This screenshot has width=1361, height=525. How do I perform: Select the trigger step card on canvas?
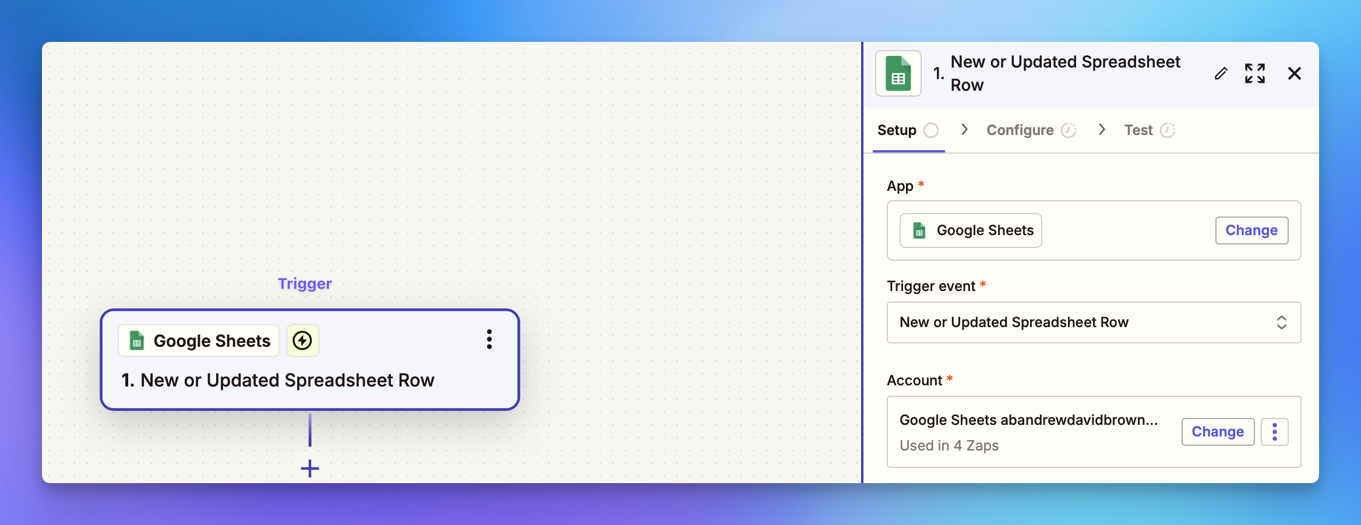click(310, 360)
